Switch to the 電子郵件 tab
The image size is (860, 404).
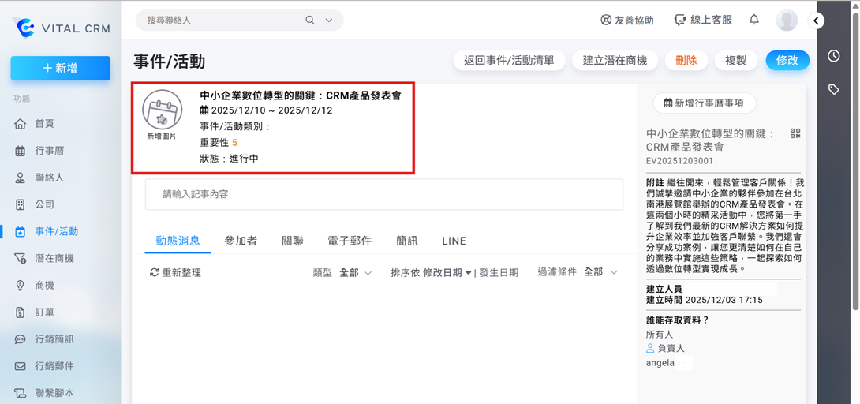[350, 241]
